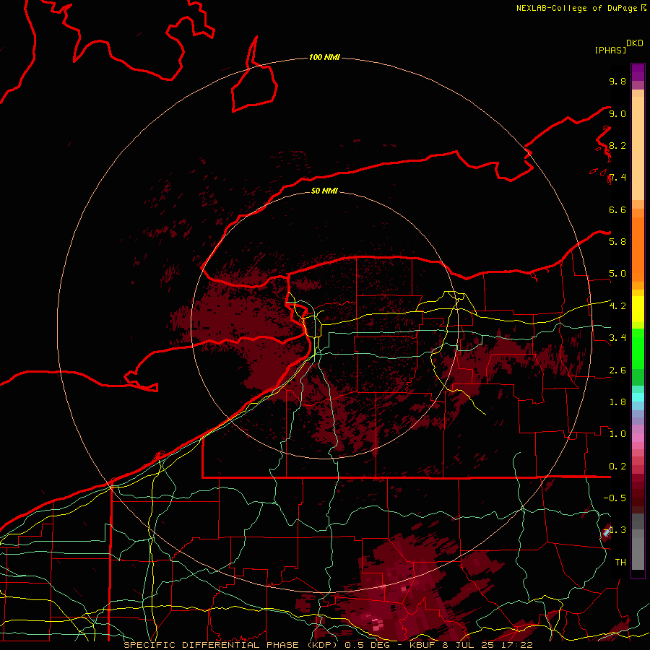Click the [PHAS] label above the color scale
The height and width of the screenshot is (650, 650).
610,50
